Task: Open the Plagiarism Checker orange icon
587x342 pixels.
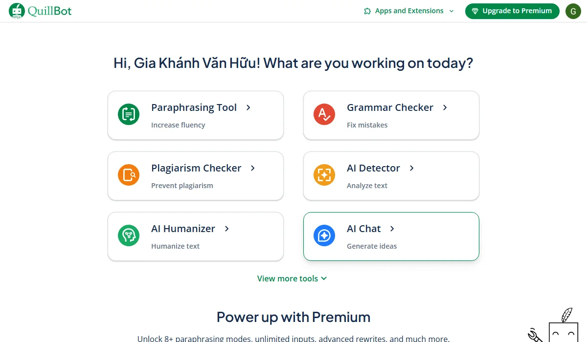Action: 129,175
